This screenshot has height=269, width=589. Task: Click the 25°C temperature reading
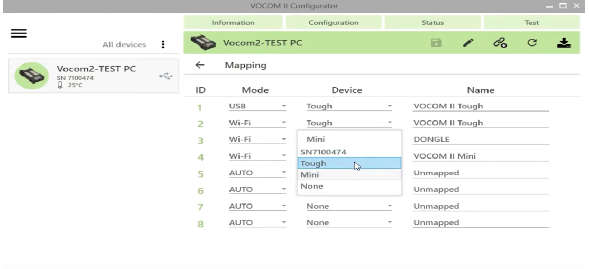pos(75,85)
